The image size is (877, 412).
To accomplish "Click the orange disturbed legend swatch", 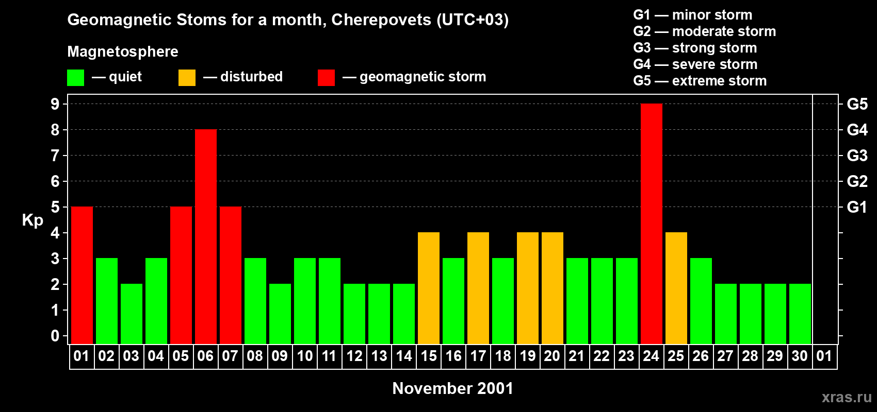I will pyautogui.click(x=187, y=78).
